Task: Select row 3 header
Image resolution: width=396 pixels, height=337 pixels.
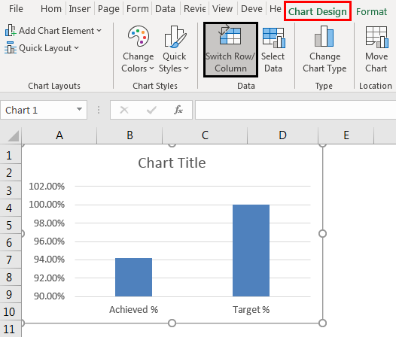Action: [x=11, y=190]
